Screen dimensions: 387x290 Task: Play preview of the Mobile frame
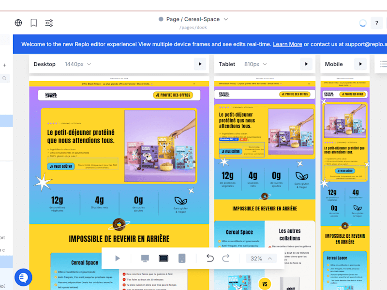[x=360, y=64]
